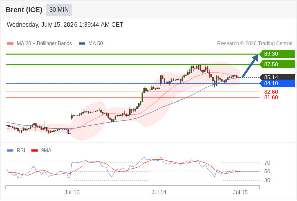Click the Research © 2026 Trading Central text
Screen dimensions: 297x201
pos(255,44)
